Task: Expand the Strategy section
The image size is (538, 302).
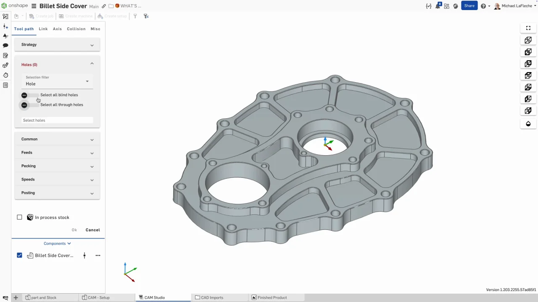Action: click(x=57, y=45)
